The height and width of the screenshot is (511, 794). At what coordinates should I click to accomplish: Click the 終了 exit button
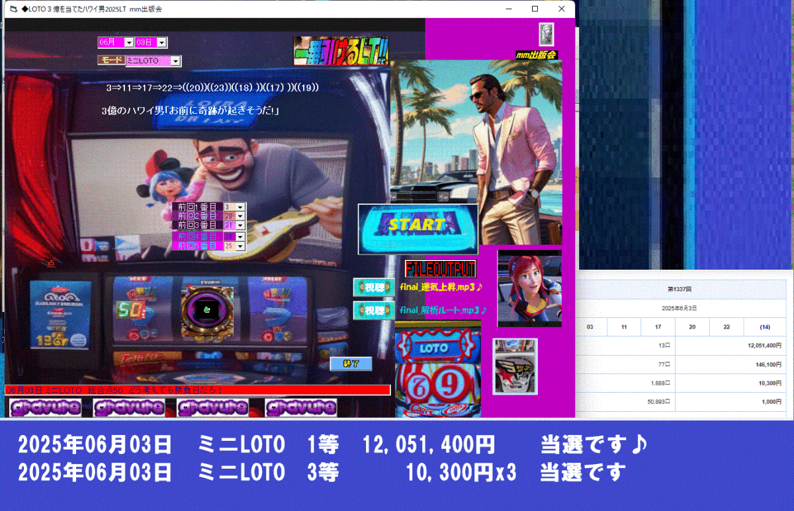click(351, 364)
